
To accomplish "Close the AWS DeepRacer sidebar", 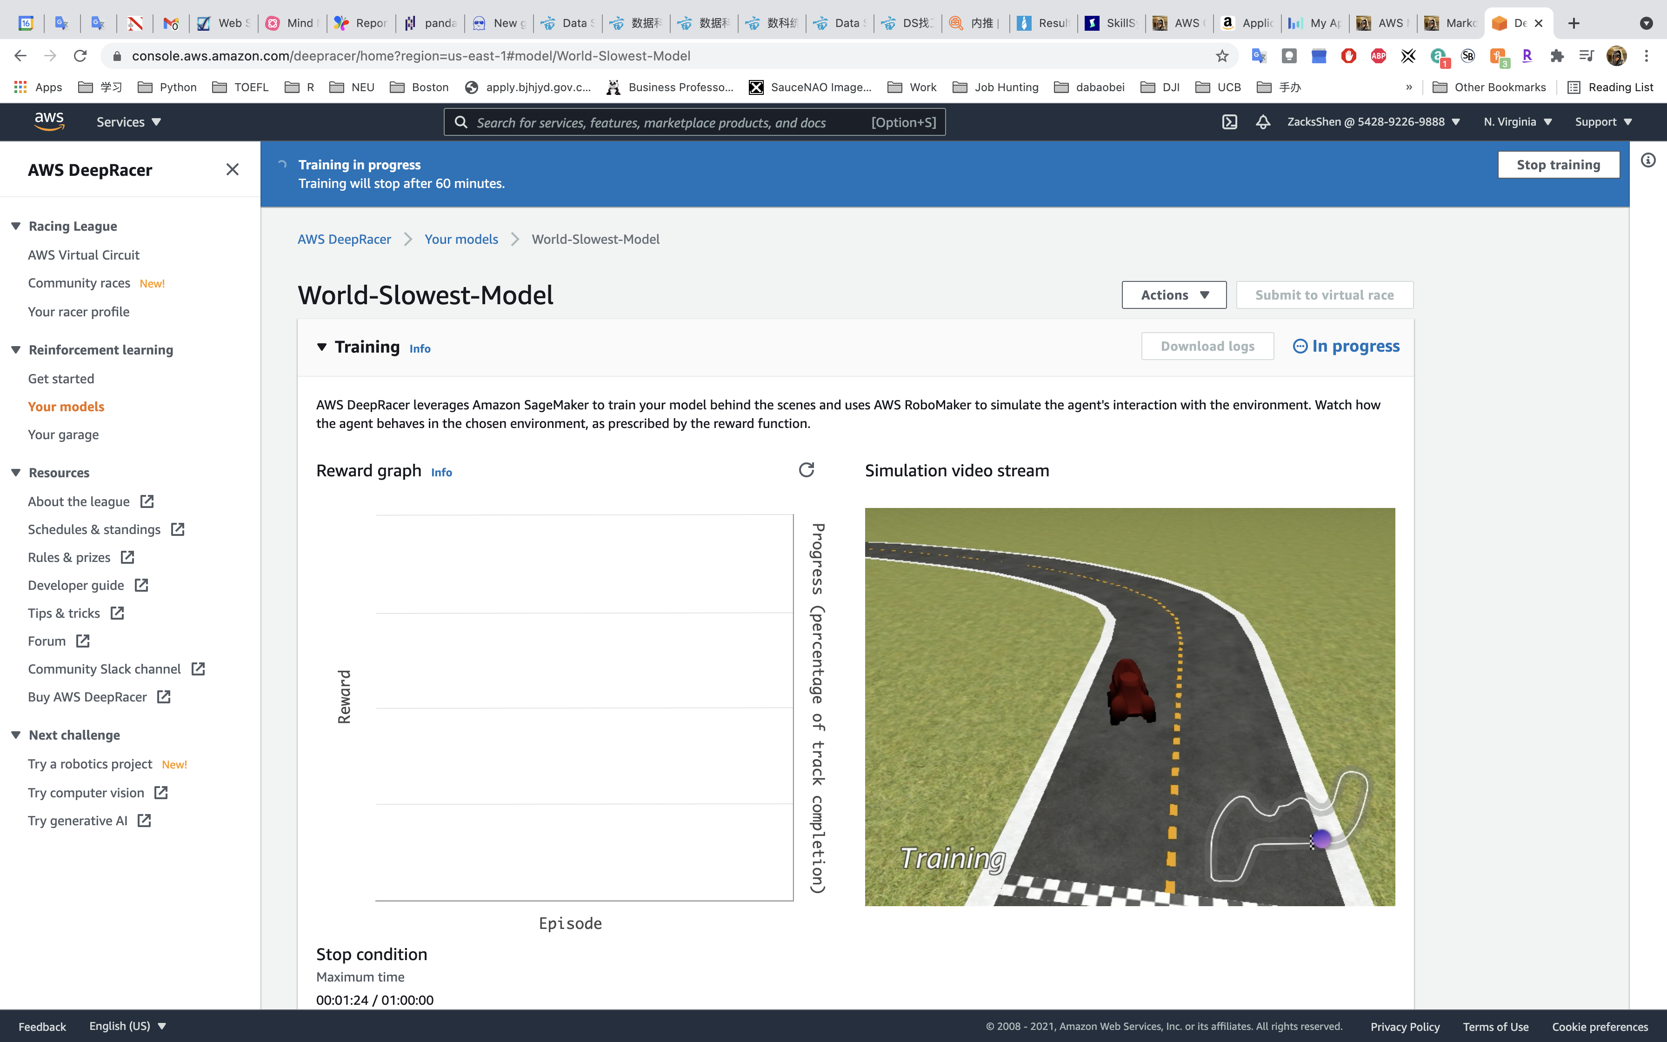I will pos(232,169).
